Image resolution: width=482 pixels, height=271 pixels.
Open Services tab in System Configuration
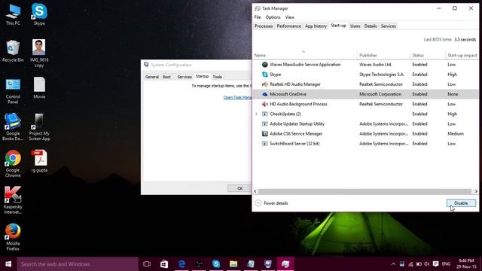click(185, 77)
